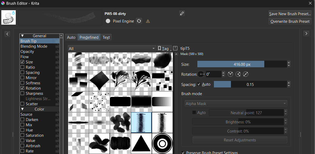315x154 pixels.
Task: Click the rename brush pencil icon
Action: (182, 13)
